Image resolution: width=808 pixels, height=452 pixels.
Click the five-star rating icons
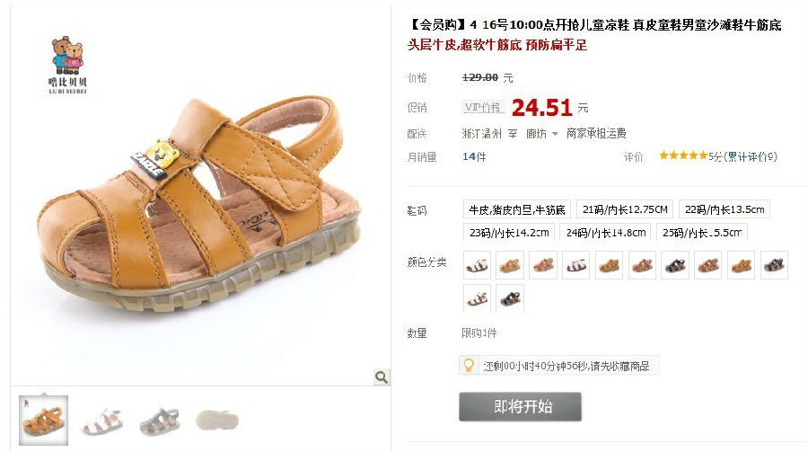pos(683,155)
